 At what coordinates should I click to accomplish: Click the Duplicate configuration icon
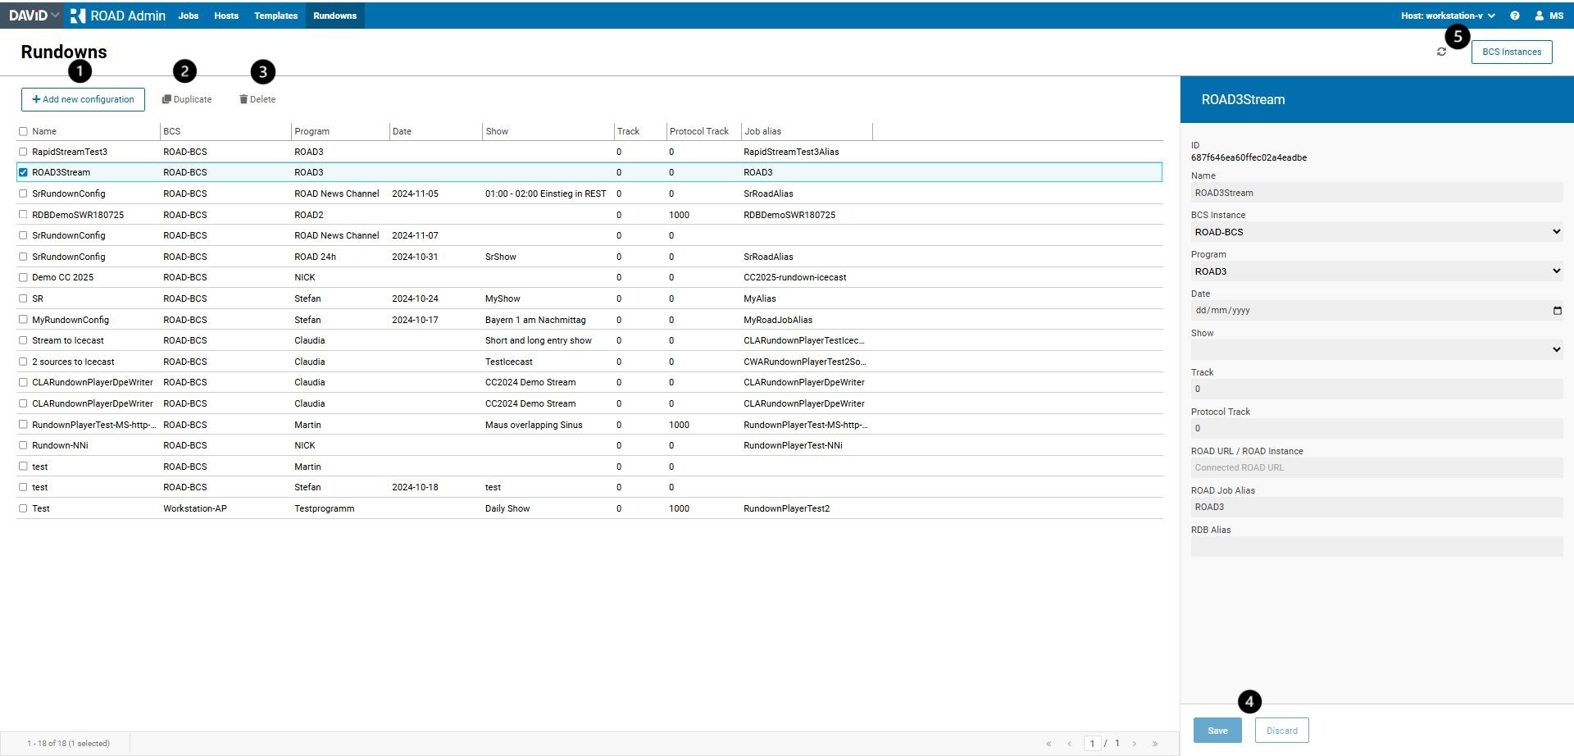(166, 99)
